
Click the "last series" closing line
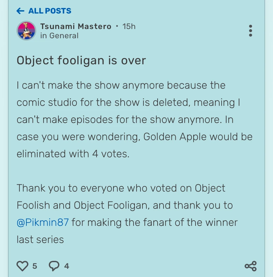(40, 239)
